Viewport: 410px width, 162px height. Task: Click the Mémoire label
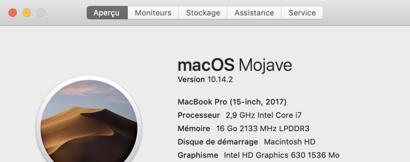point(194,128)
